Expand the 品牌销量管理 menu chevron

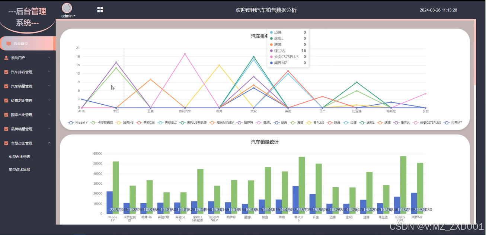[x=49, y=129]
